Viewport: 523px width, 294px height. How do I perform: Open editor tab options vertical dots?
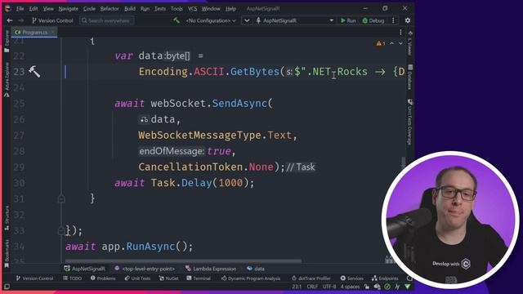(400, 33)
